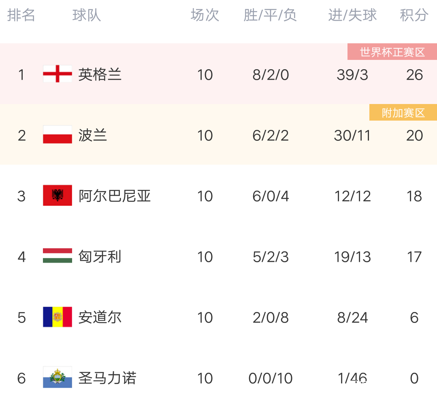Select the 匈牙利 team name
Screen dimensions: 437x397
[100, 257]
